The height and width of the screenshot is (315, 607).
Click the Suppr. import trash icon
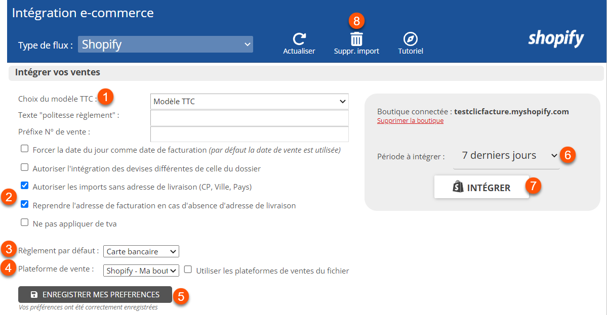(x=356, y=39)
